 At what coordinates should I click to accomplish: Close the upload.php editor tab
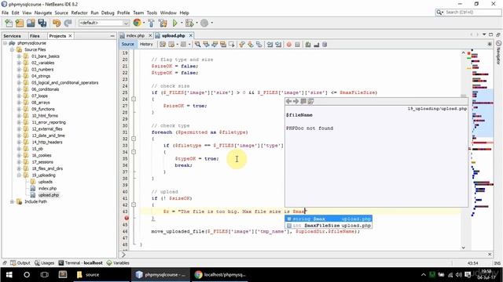[190, 35]
